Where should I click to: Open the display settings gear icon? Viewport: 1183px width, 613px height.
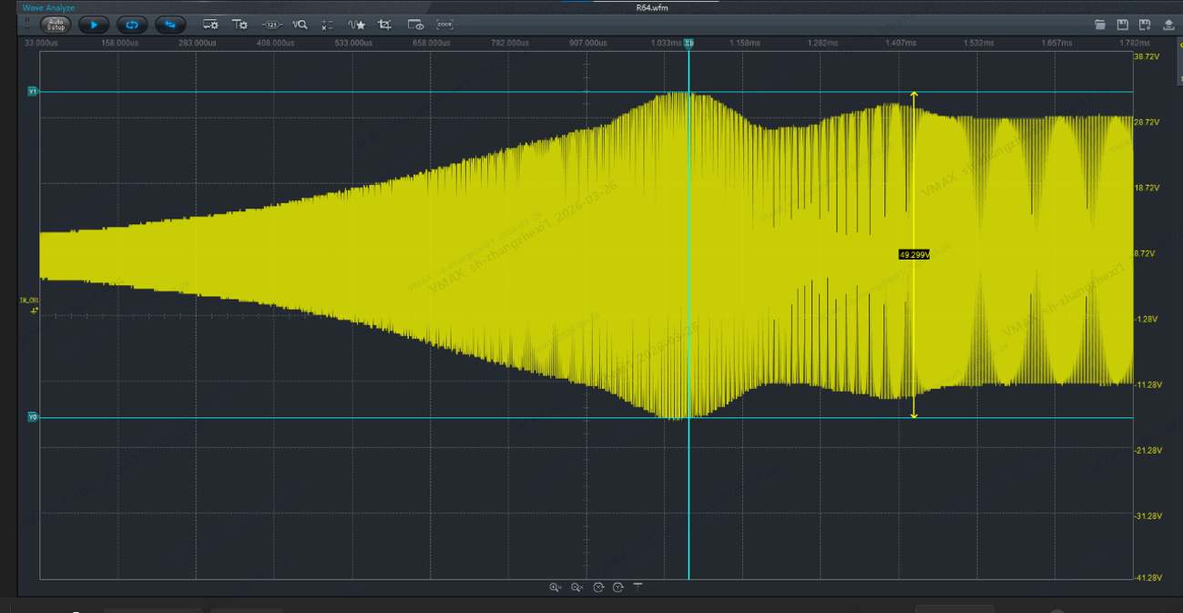click(210, 25)
